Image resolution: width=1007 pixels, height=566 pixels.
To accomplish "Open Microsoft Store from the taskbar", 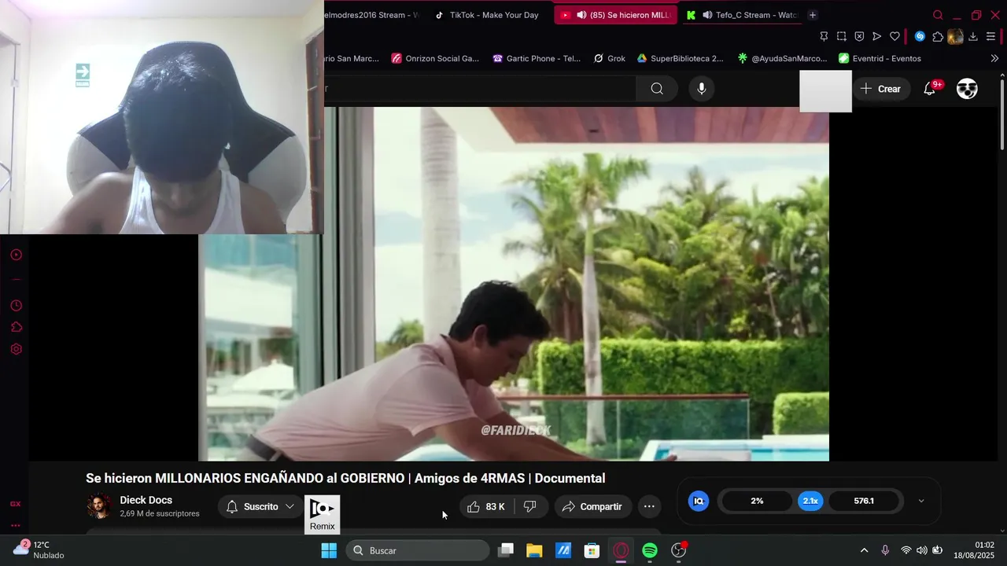I will (592, 551).
